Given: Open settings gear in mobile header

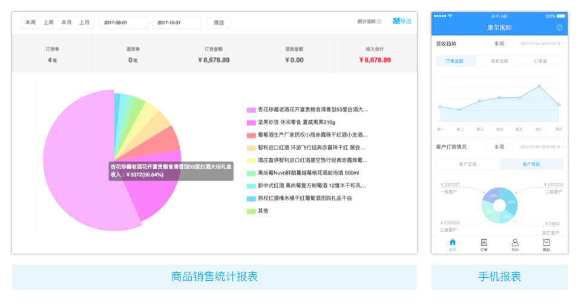Looking at the screenshot, I should pyautogui.click(x=559, y=28).
